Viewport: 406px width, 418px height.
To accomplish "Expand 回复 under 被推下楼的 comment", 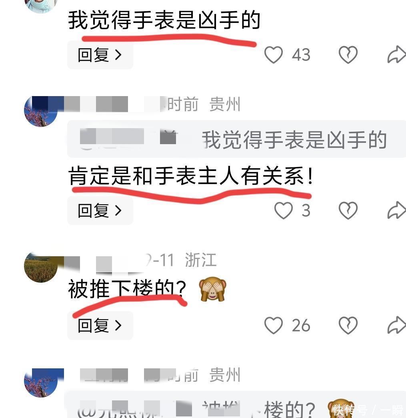I will point(100,326).
